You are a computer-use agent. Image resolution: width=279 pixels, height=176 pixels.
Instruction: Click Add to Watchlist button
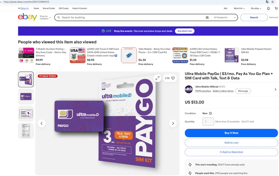point(231,152)
